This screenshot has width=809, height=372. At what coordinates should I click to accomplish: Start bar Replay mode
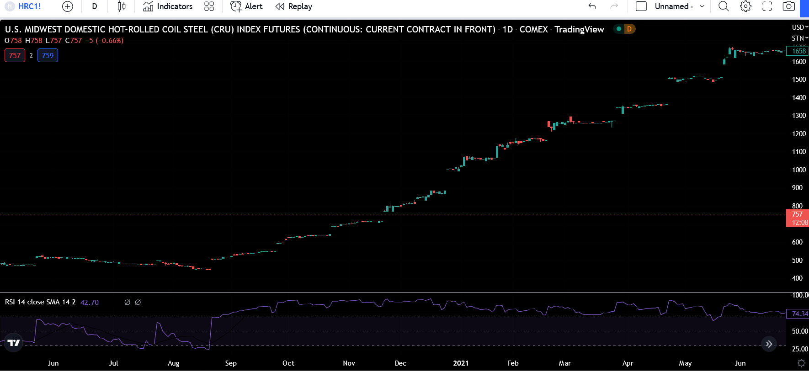(x=294, y=6)
